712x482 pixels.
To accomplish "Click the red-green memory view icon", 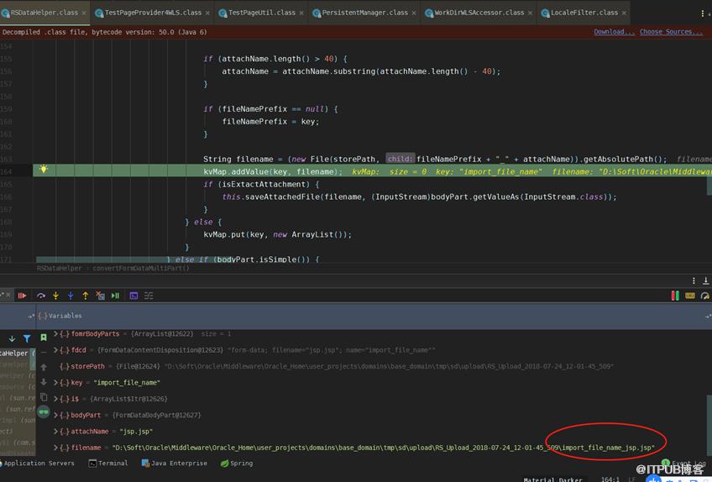I will [675, 296].
